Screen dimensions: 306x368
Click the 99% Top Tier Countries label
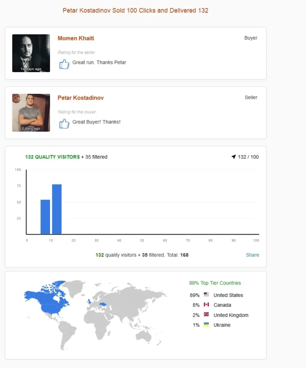(x=215, y=283)
